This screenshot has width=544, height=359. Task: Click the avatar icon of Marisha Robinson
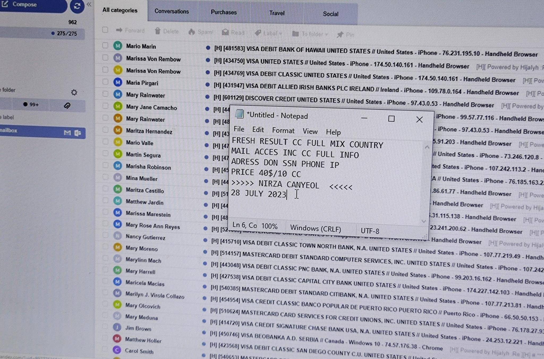point(118,166)
